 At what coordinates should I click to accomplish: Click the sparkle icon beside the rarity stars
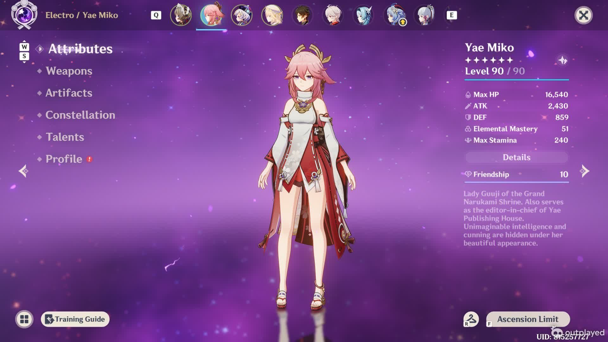point(563,60)
